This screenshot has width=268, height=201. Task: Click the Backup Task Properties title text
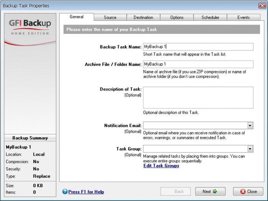[26, 6]
